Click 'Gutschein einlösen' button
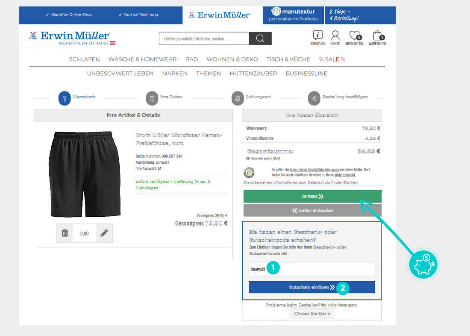This screenshot has height=336, width=470. pyautogui.click(x=312, y=287)
